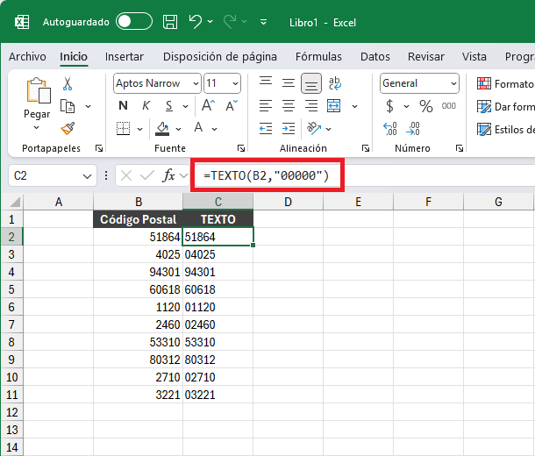Click the Select All corner triangle
Image resolution: width=535 pixels, height=456 pixels.
point(15,202)
